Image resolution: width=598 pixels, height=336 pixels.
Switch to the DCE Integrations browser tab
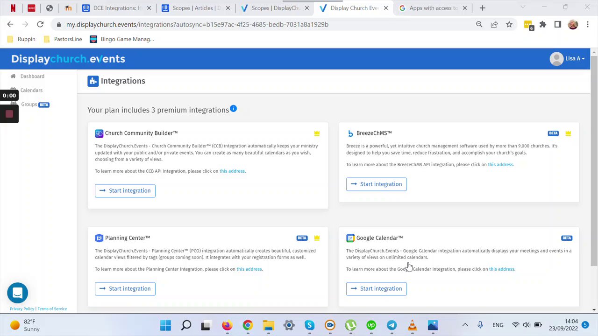pos(117,8)
